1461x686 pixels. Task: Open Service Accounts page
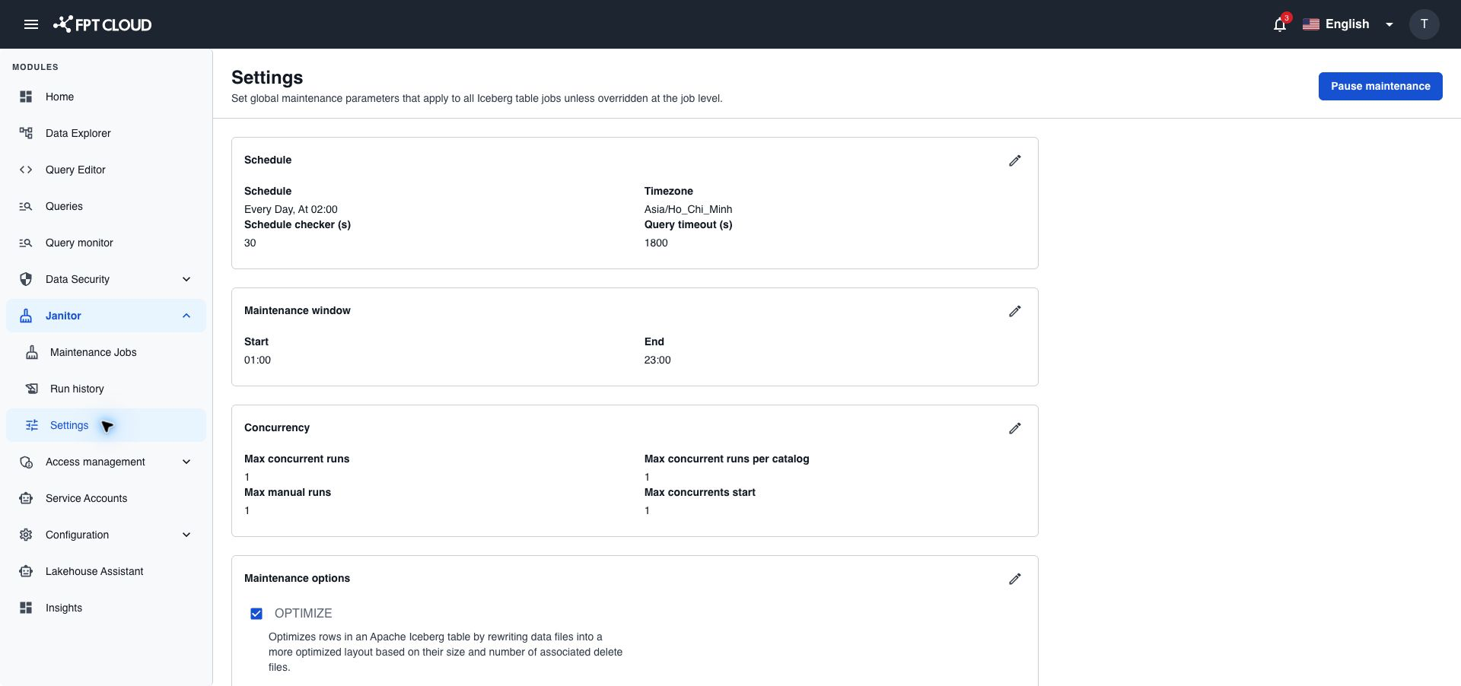click(x=106, y=498)
